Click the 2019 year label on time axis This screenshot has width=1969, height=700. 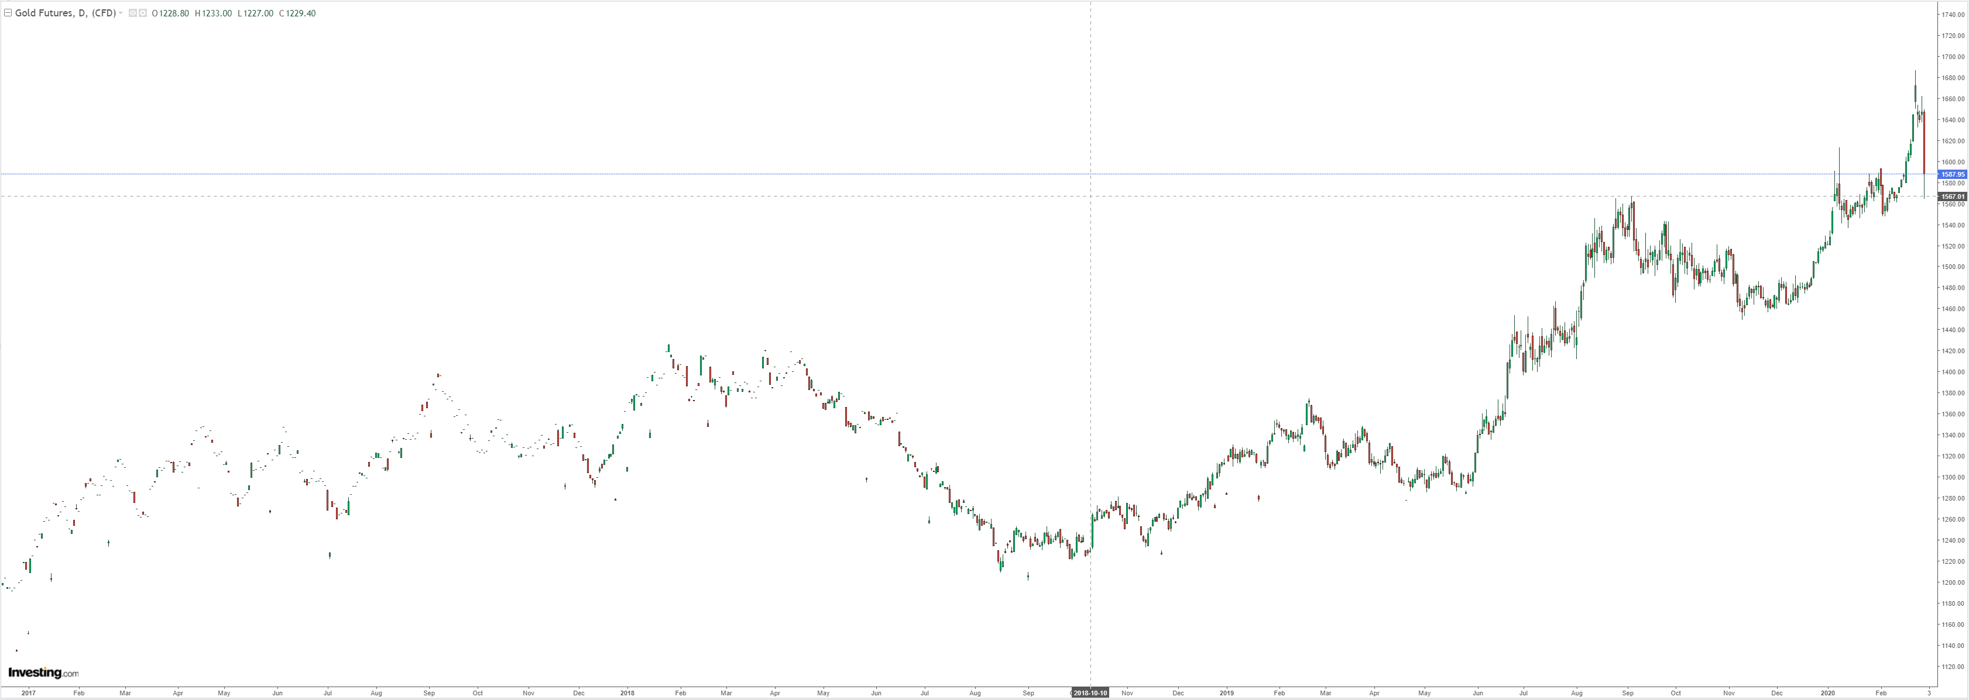(1226, 693)
